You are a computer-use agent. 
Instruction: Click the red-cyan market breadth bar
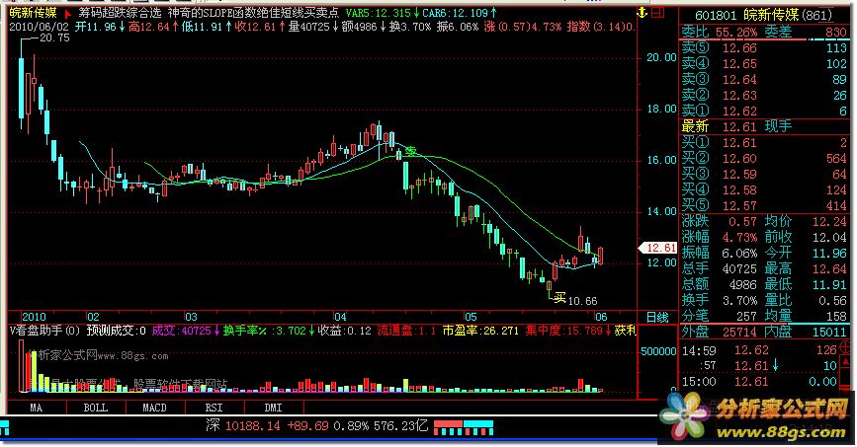tap(462, 425)
